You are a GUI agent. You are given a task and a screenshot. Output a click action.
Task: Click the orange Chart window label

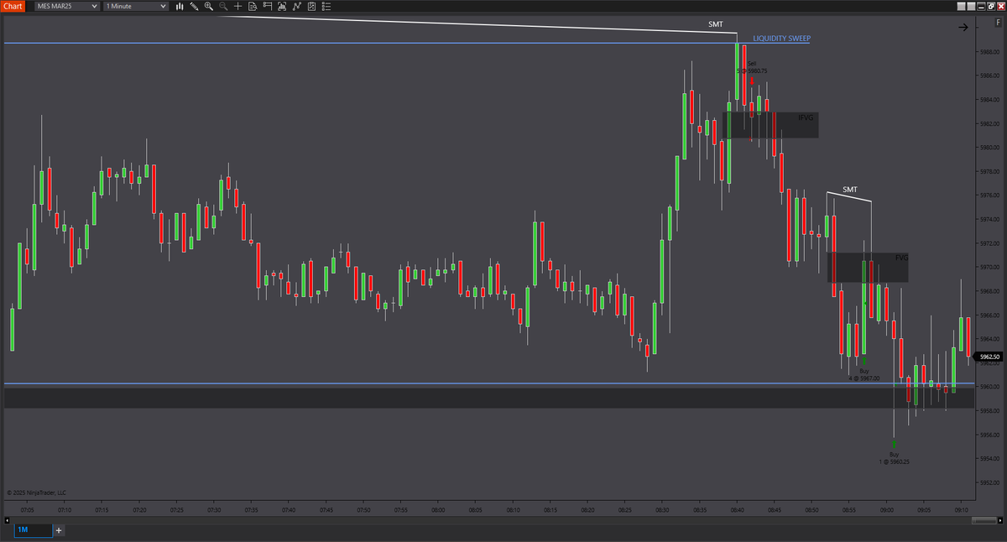pos(13,6)
